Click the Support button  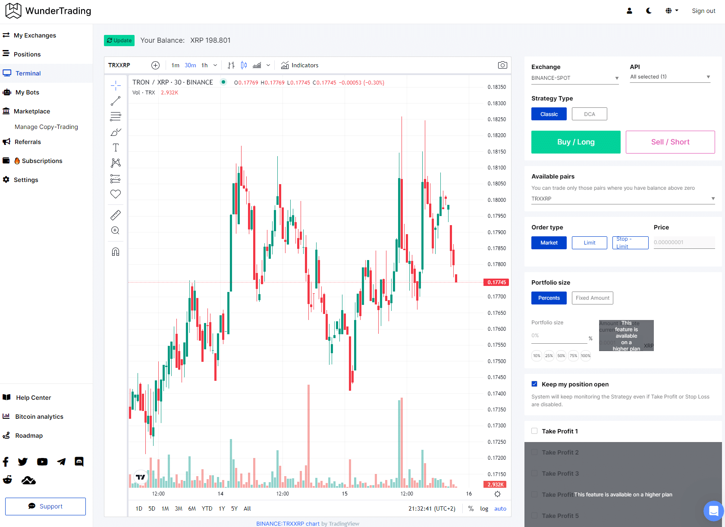pos(45,506)
